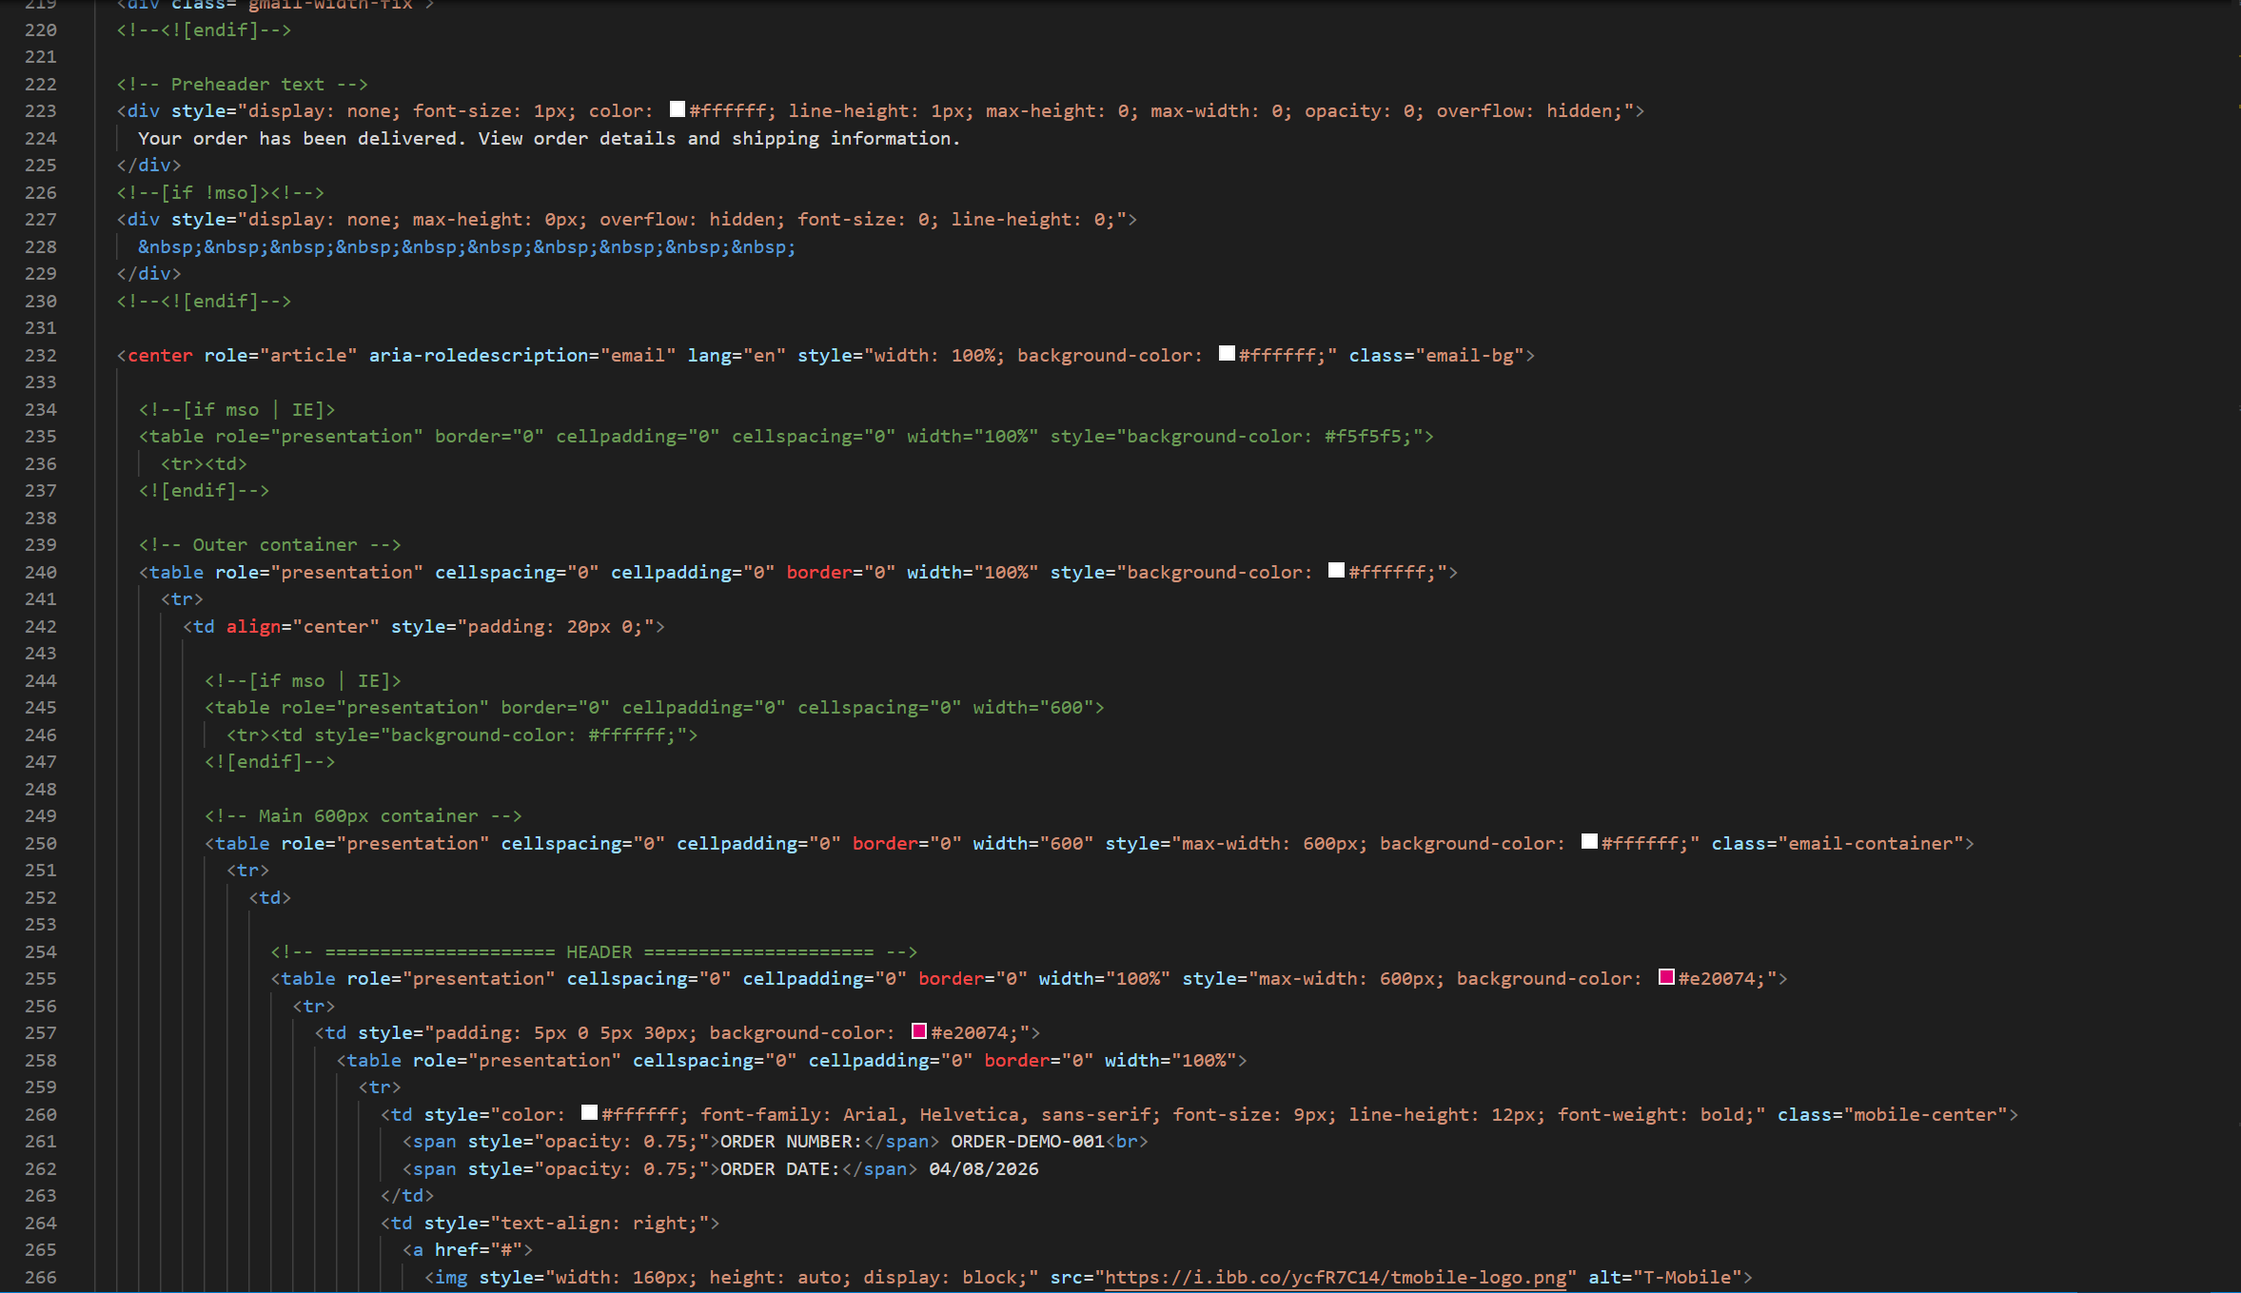Click the HEADER section comment

coord(598,950)
